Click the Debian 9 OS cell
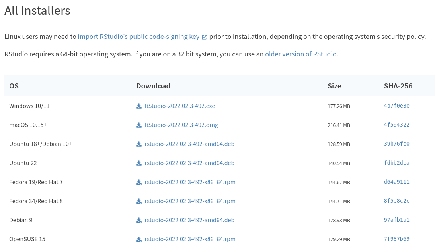The image size is (435, 250). coord(21,220)
